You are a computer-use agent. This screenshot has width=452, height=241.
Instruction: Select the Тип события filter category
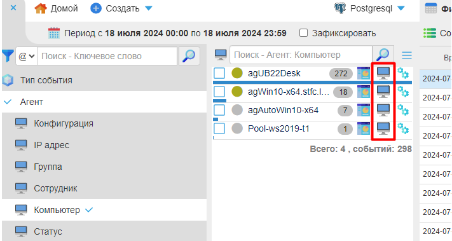point(104,80)
